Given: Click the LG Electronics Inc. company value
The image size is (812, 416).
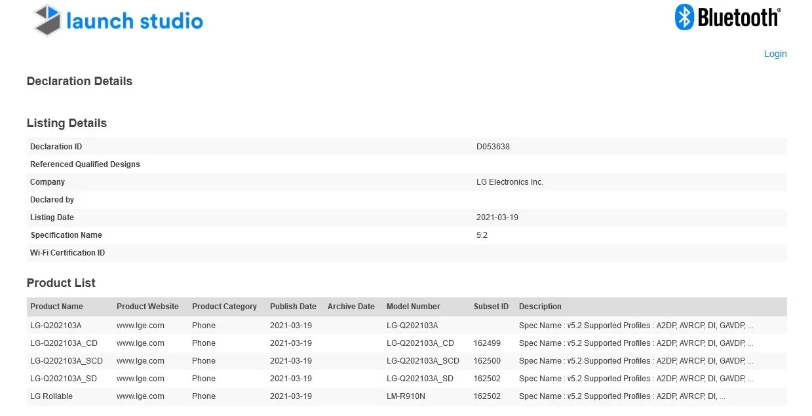Looking at the screenshot, I should click(509, 182).
